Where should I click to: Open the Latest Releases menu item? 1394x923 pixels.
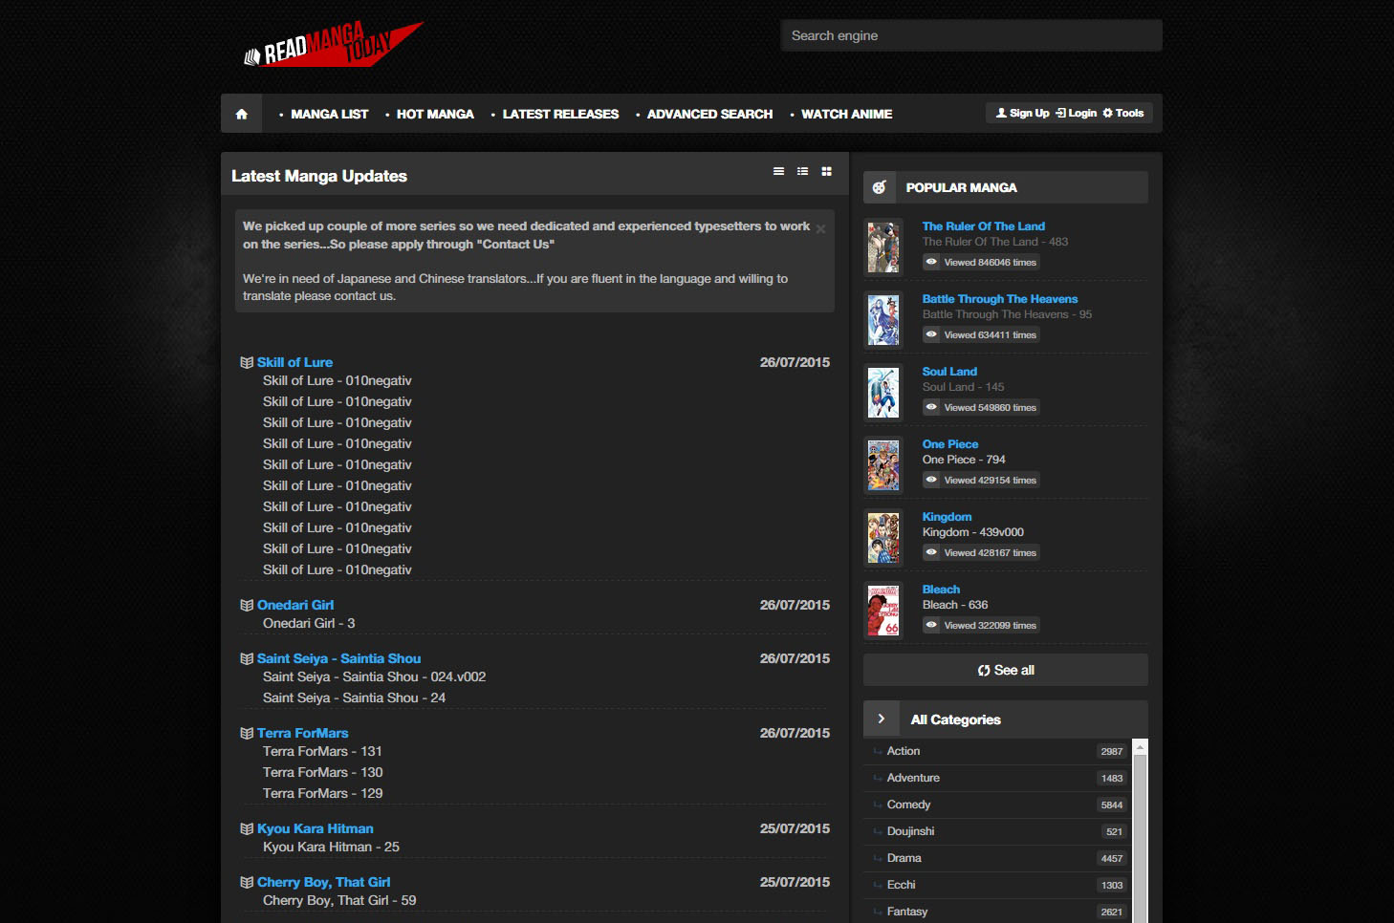click(x=560, y=114)
